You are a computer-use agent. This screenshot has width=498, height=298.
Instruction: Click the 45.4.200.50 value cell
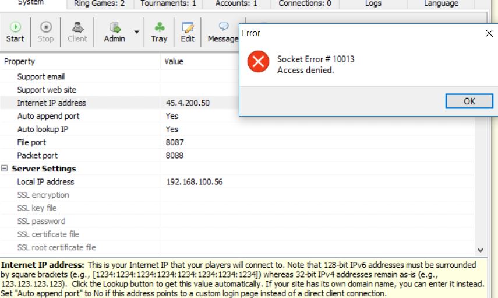188,103
